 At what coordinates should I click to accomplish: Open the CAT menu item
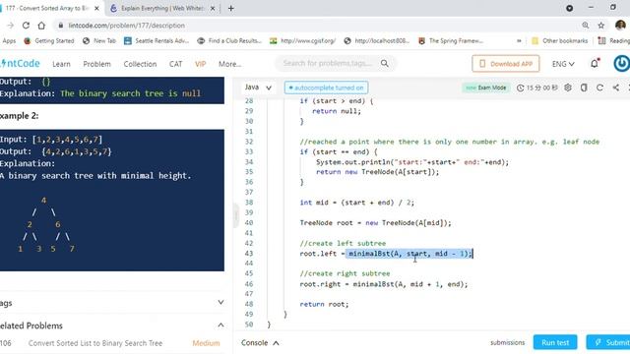point(175,64)
